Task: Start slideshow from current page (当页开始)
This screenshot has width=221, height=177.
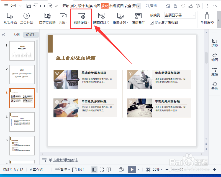Action: 27,19
